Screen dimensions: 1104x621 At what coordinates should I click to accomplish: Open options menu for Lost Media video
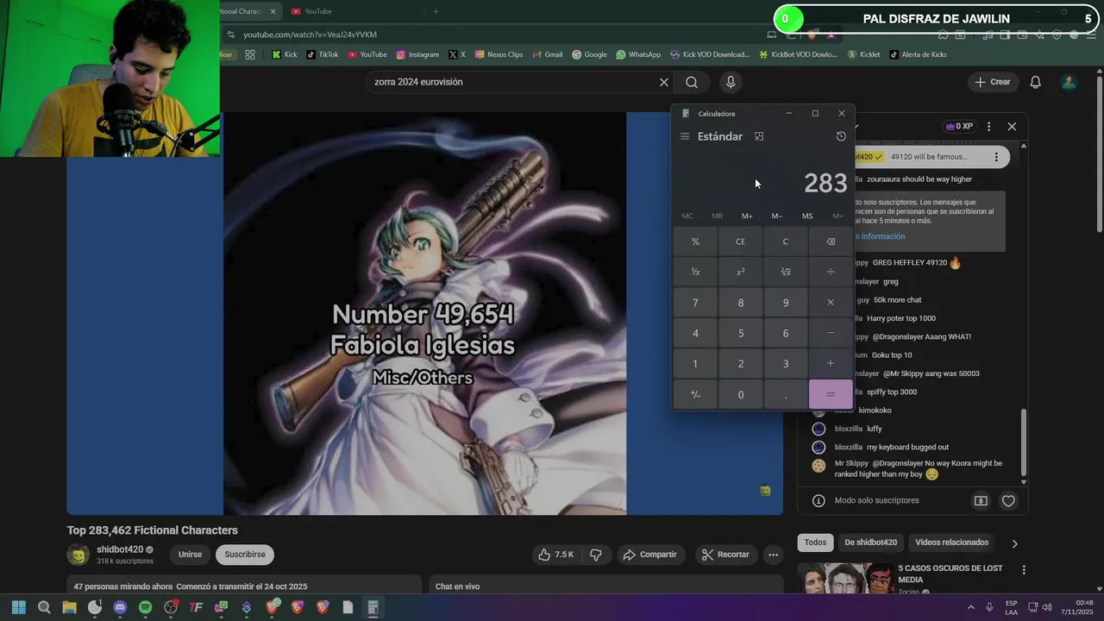tap(1024, 570)
